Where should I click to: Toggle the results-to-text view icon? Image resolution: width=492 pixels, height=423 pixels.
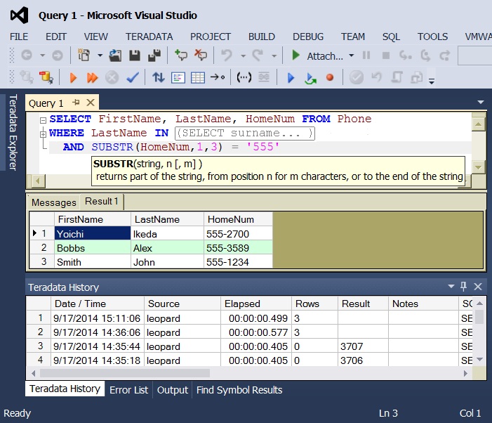tap(178, 77)
